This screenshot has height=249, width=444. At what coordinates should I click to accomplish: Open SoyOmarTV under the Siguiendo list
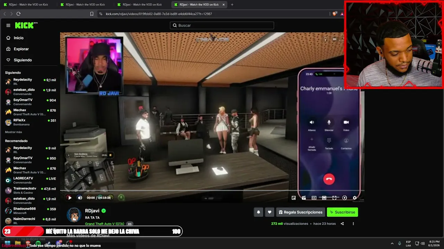31,102
